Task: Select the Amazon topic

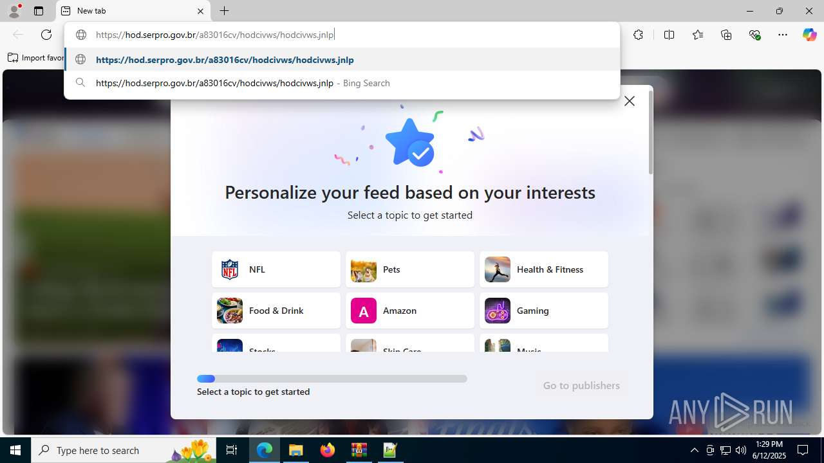Action: click(x=410, y=311)
